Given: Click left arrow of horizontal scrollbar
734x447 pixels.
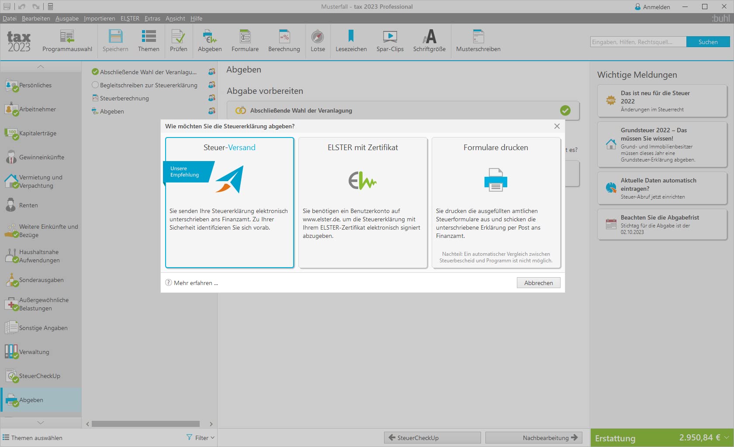Looking at the screenshot, I should pos(88,424).
